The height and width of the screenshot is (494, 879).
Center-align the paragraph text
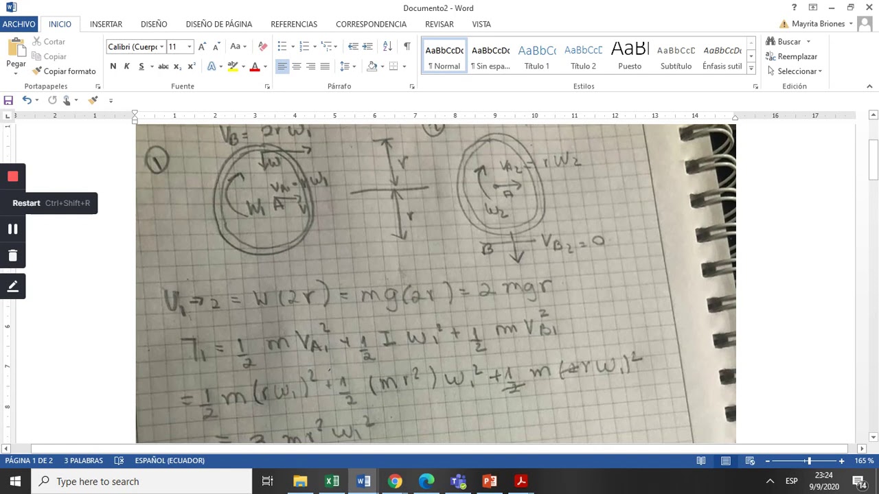(297, 67)
